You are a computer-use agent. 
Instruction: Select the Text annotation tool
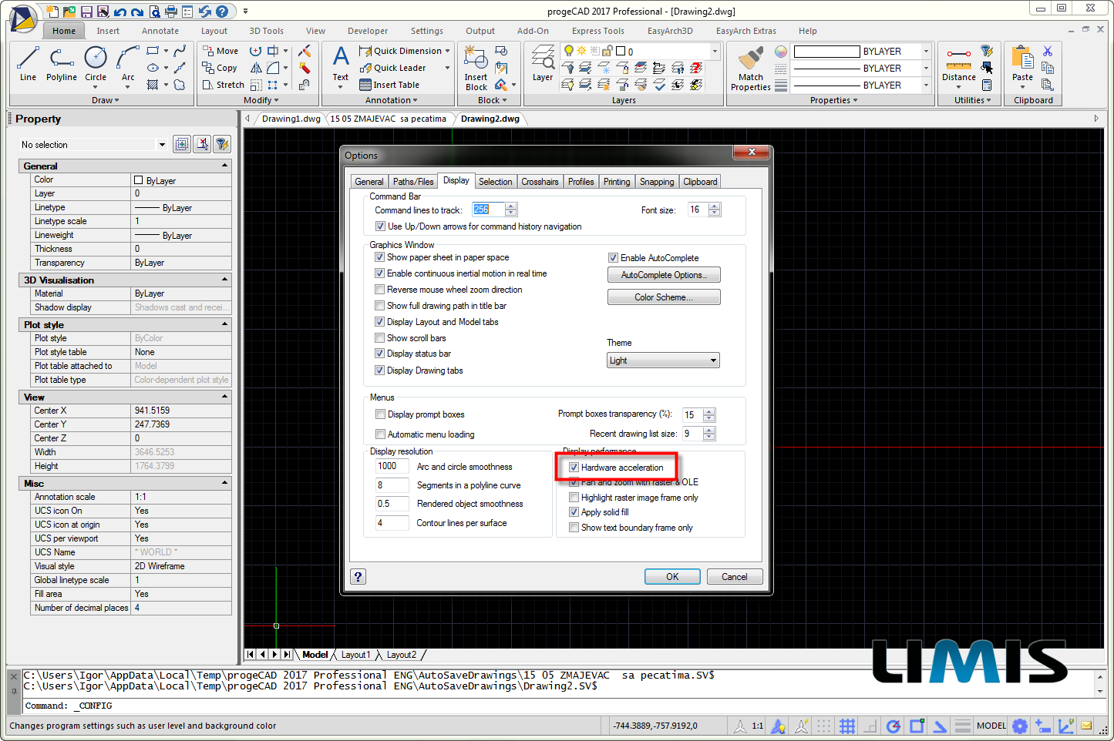340,63
